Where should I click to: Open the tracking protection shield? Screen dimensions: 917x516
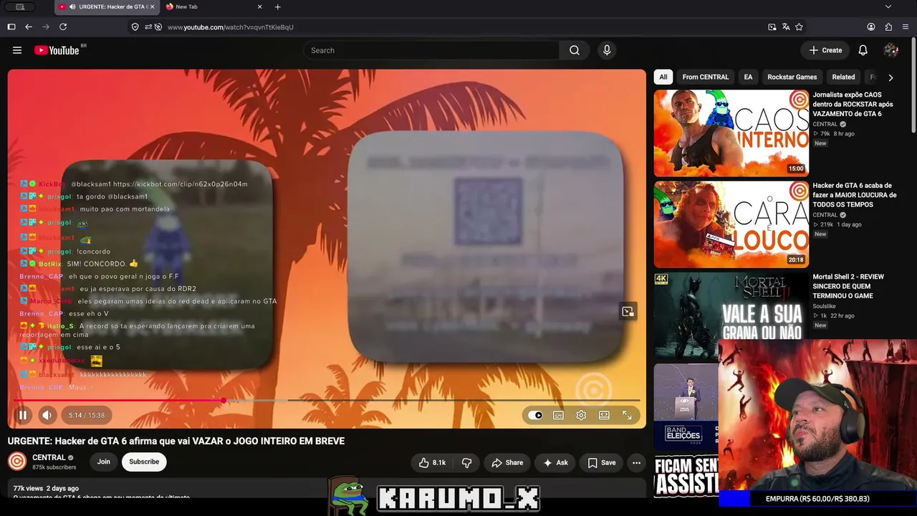[x=135, y=27]
